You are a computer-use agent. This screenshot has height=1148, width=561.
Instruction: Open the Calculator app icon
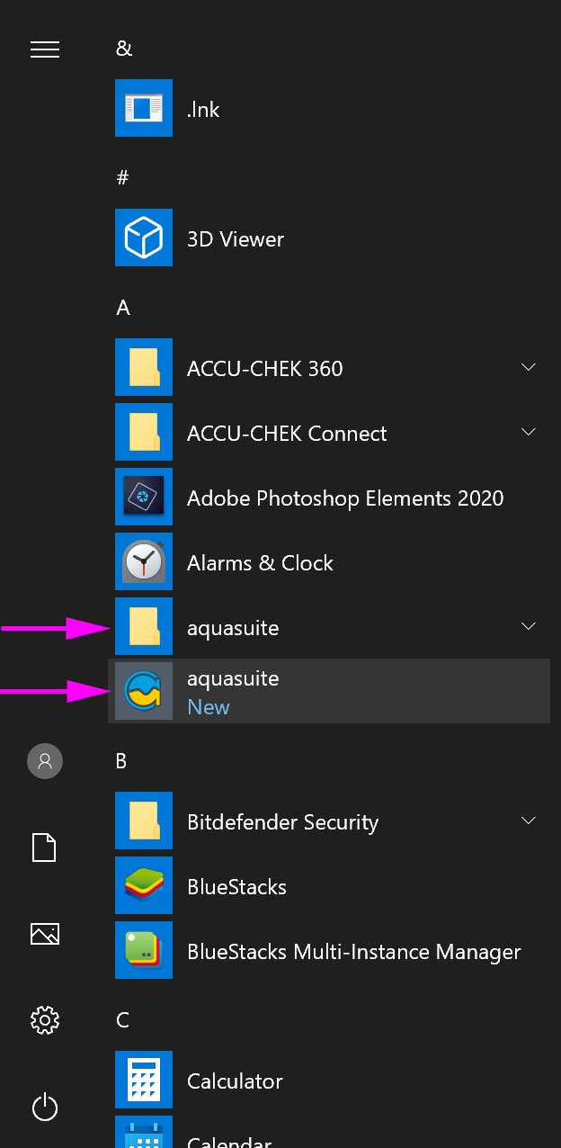144,1081
